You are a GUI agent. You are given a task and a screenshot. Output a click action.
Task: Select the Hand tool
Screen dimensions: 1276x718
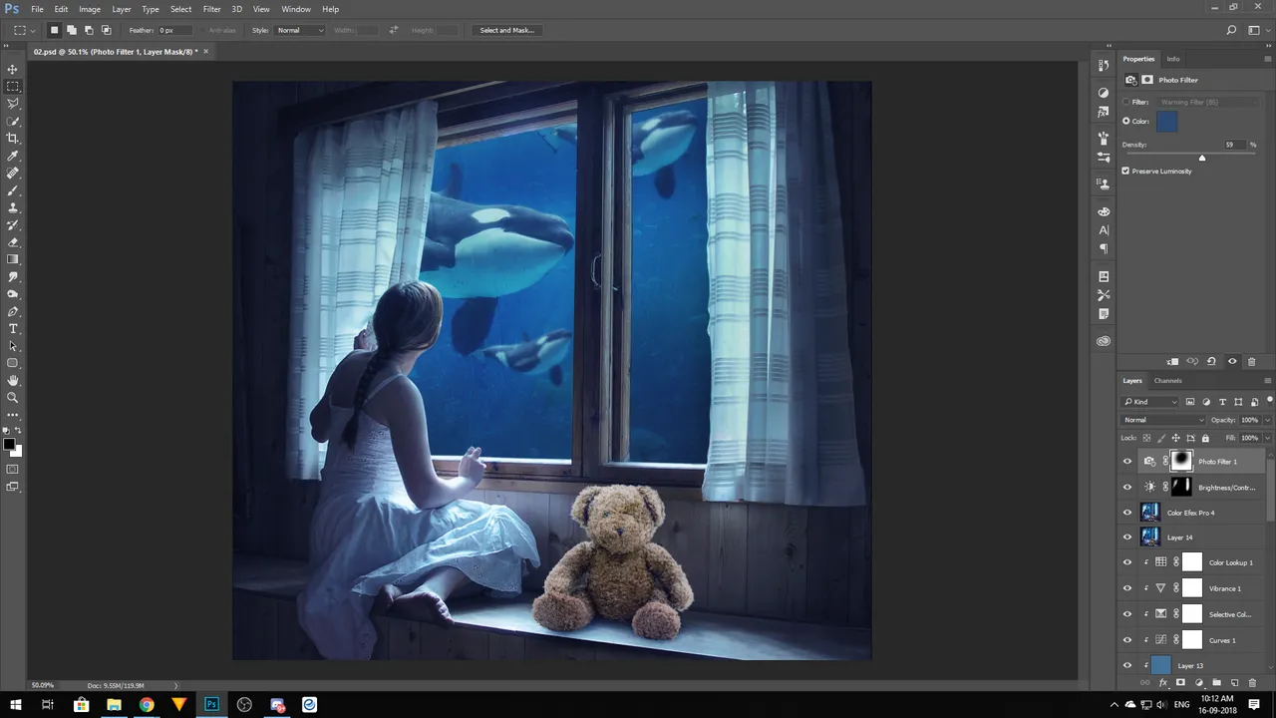tap(13, 380)
